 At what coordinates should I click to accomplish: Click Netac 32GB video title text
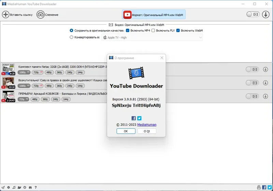pos(62,67)
